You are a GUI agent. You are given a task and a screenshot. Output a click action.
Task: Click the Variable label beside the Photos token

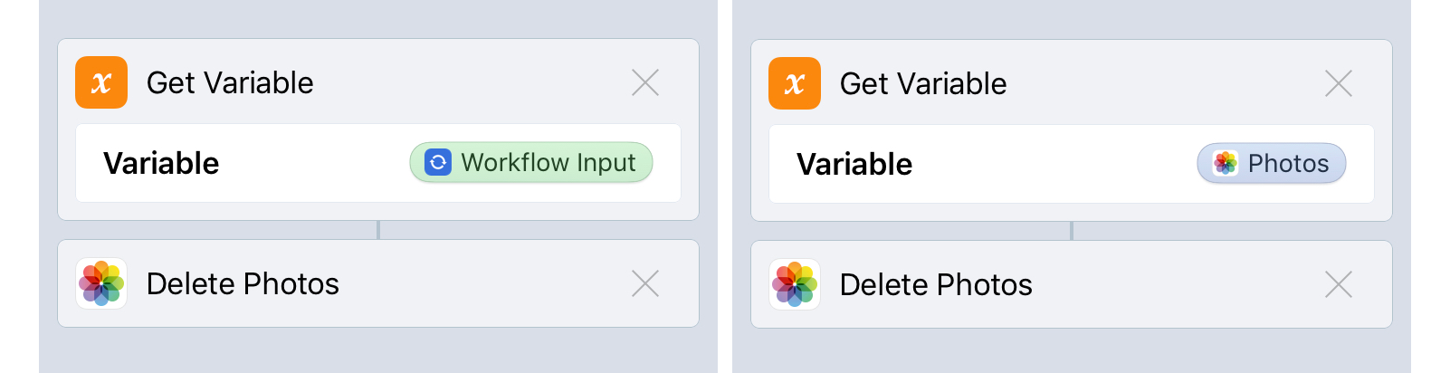point(854,164)
